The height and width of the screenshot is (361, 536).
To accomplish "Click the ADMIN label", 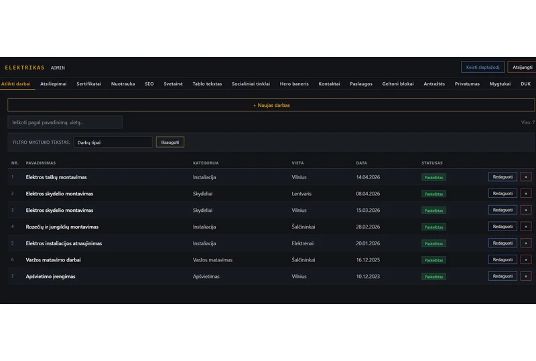I will 58,68.
